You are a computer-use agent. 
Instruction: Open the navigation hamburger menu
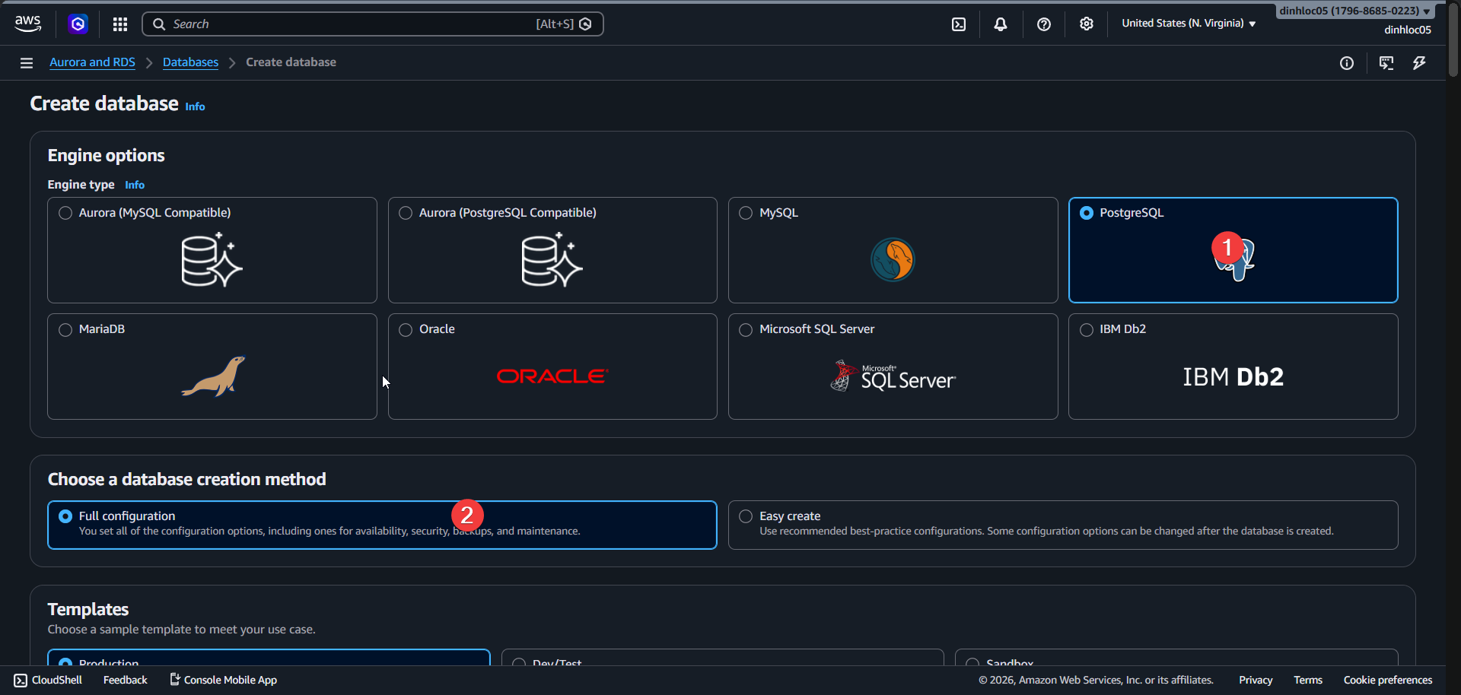26,62
